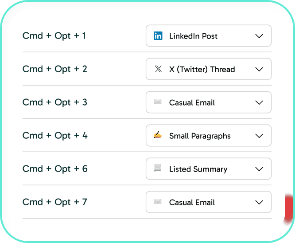Screen dimensions: 295x243
Task: Select the Cmd + Opt + 4 shortcut label
Action: pos(55,136)
